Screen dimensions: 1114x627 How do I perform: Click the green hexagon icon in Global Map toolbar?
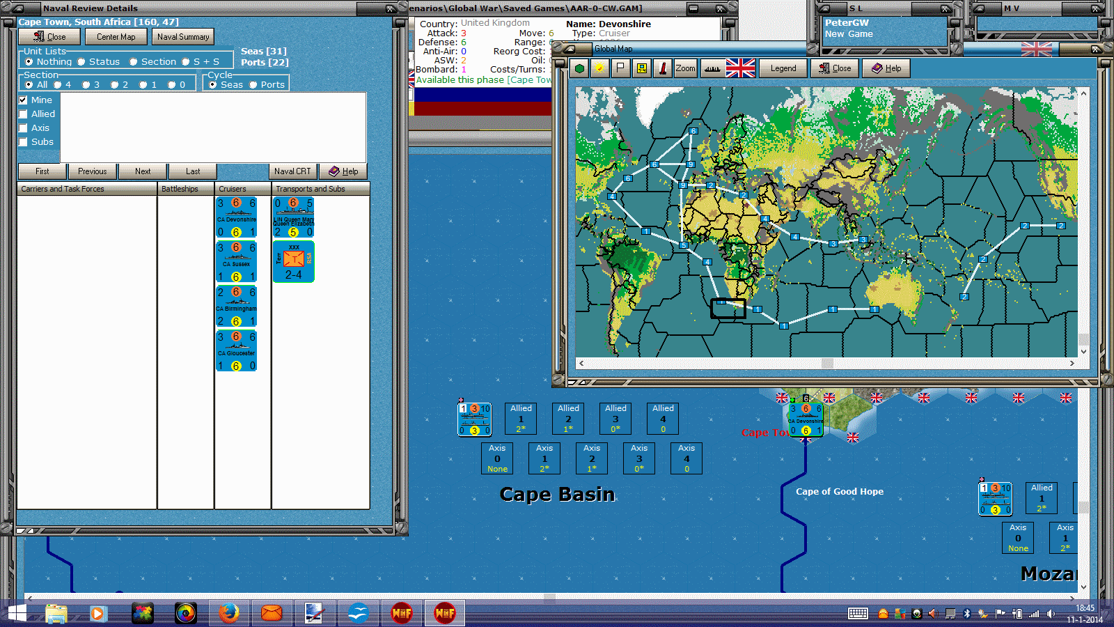coord(579,68)
